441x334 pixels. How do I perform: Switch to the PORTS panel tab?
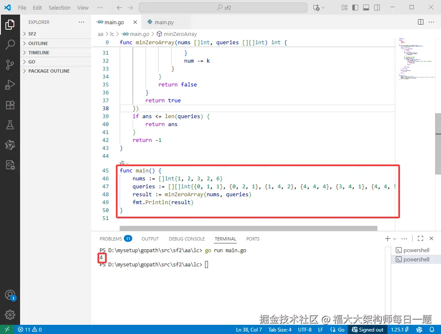coord(253,238)
